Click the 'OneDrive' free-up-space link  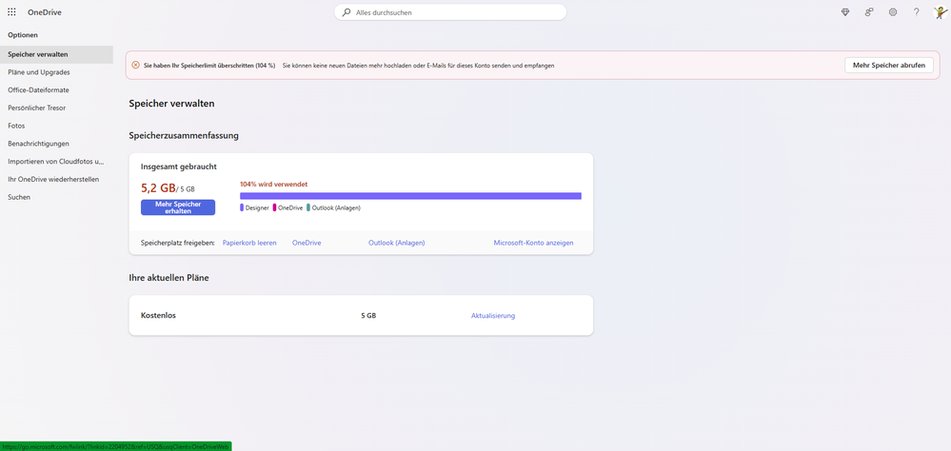point(307,243)
